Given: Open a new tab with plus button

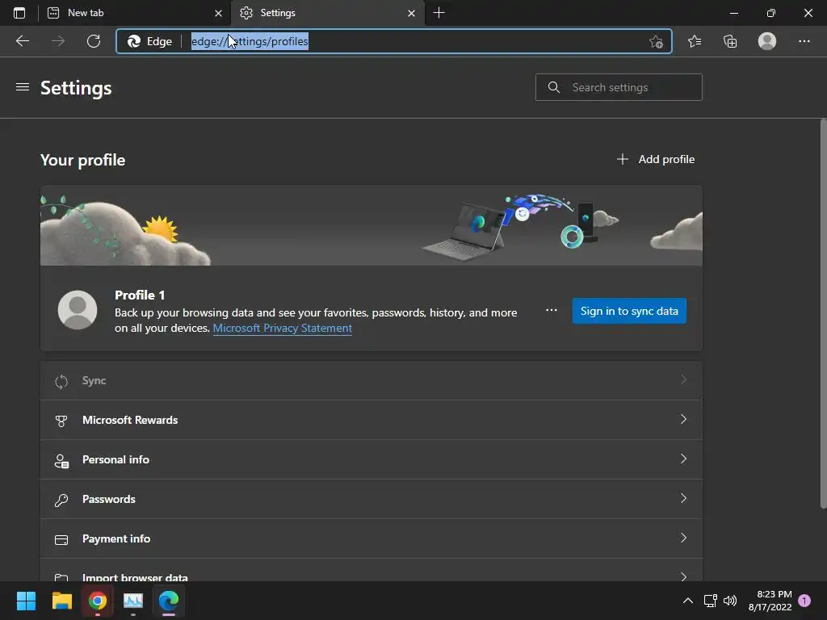Looking at the screenshot, I should click(439, 13).
